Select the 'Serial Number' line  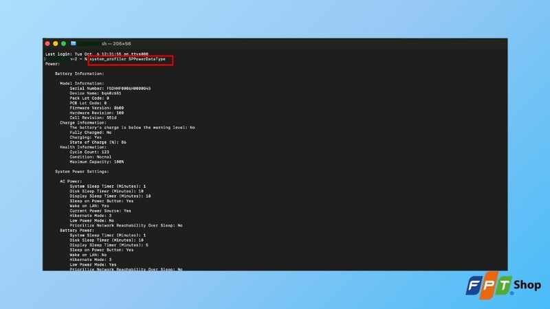110,89
